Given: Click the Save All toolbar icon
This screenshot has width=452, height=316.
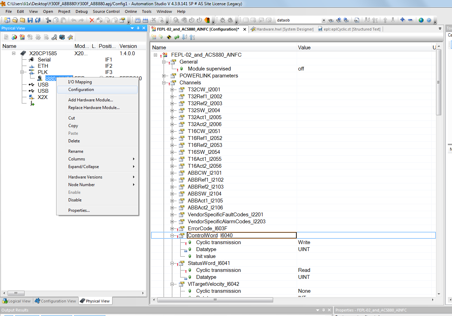Looking at the screenshot, I should 38,20.
